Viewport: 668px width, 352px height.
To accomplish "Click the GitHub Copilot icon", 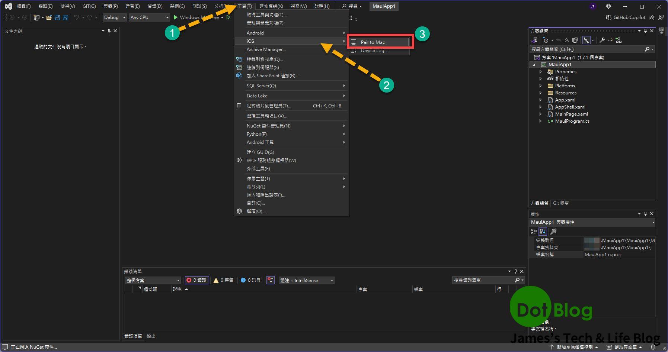I will [608, 17].
